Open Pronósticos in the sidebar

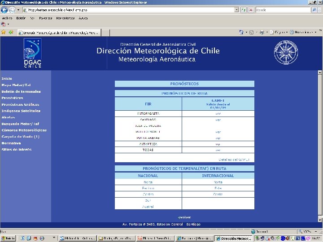13,98
